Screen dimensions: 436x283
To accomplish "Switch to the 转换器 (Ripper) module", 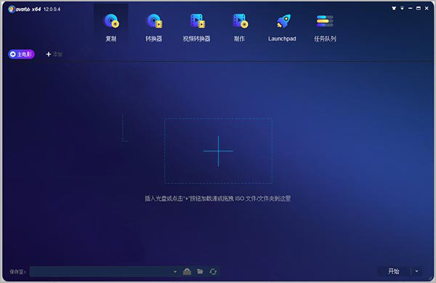I will coord(154,27).
